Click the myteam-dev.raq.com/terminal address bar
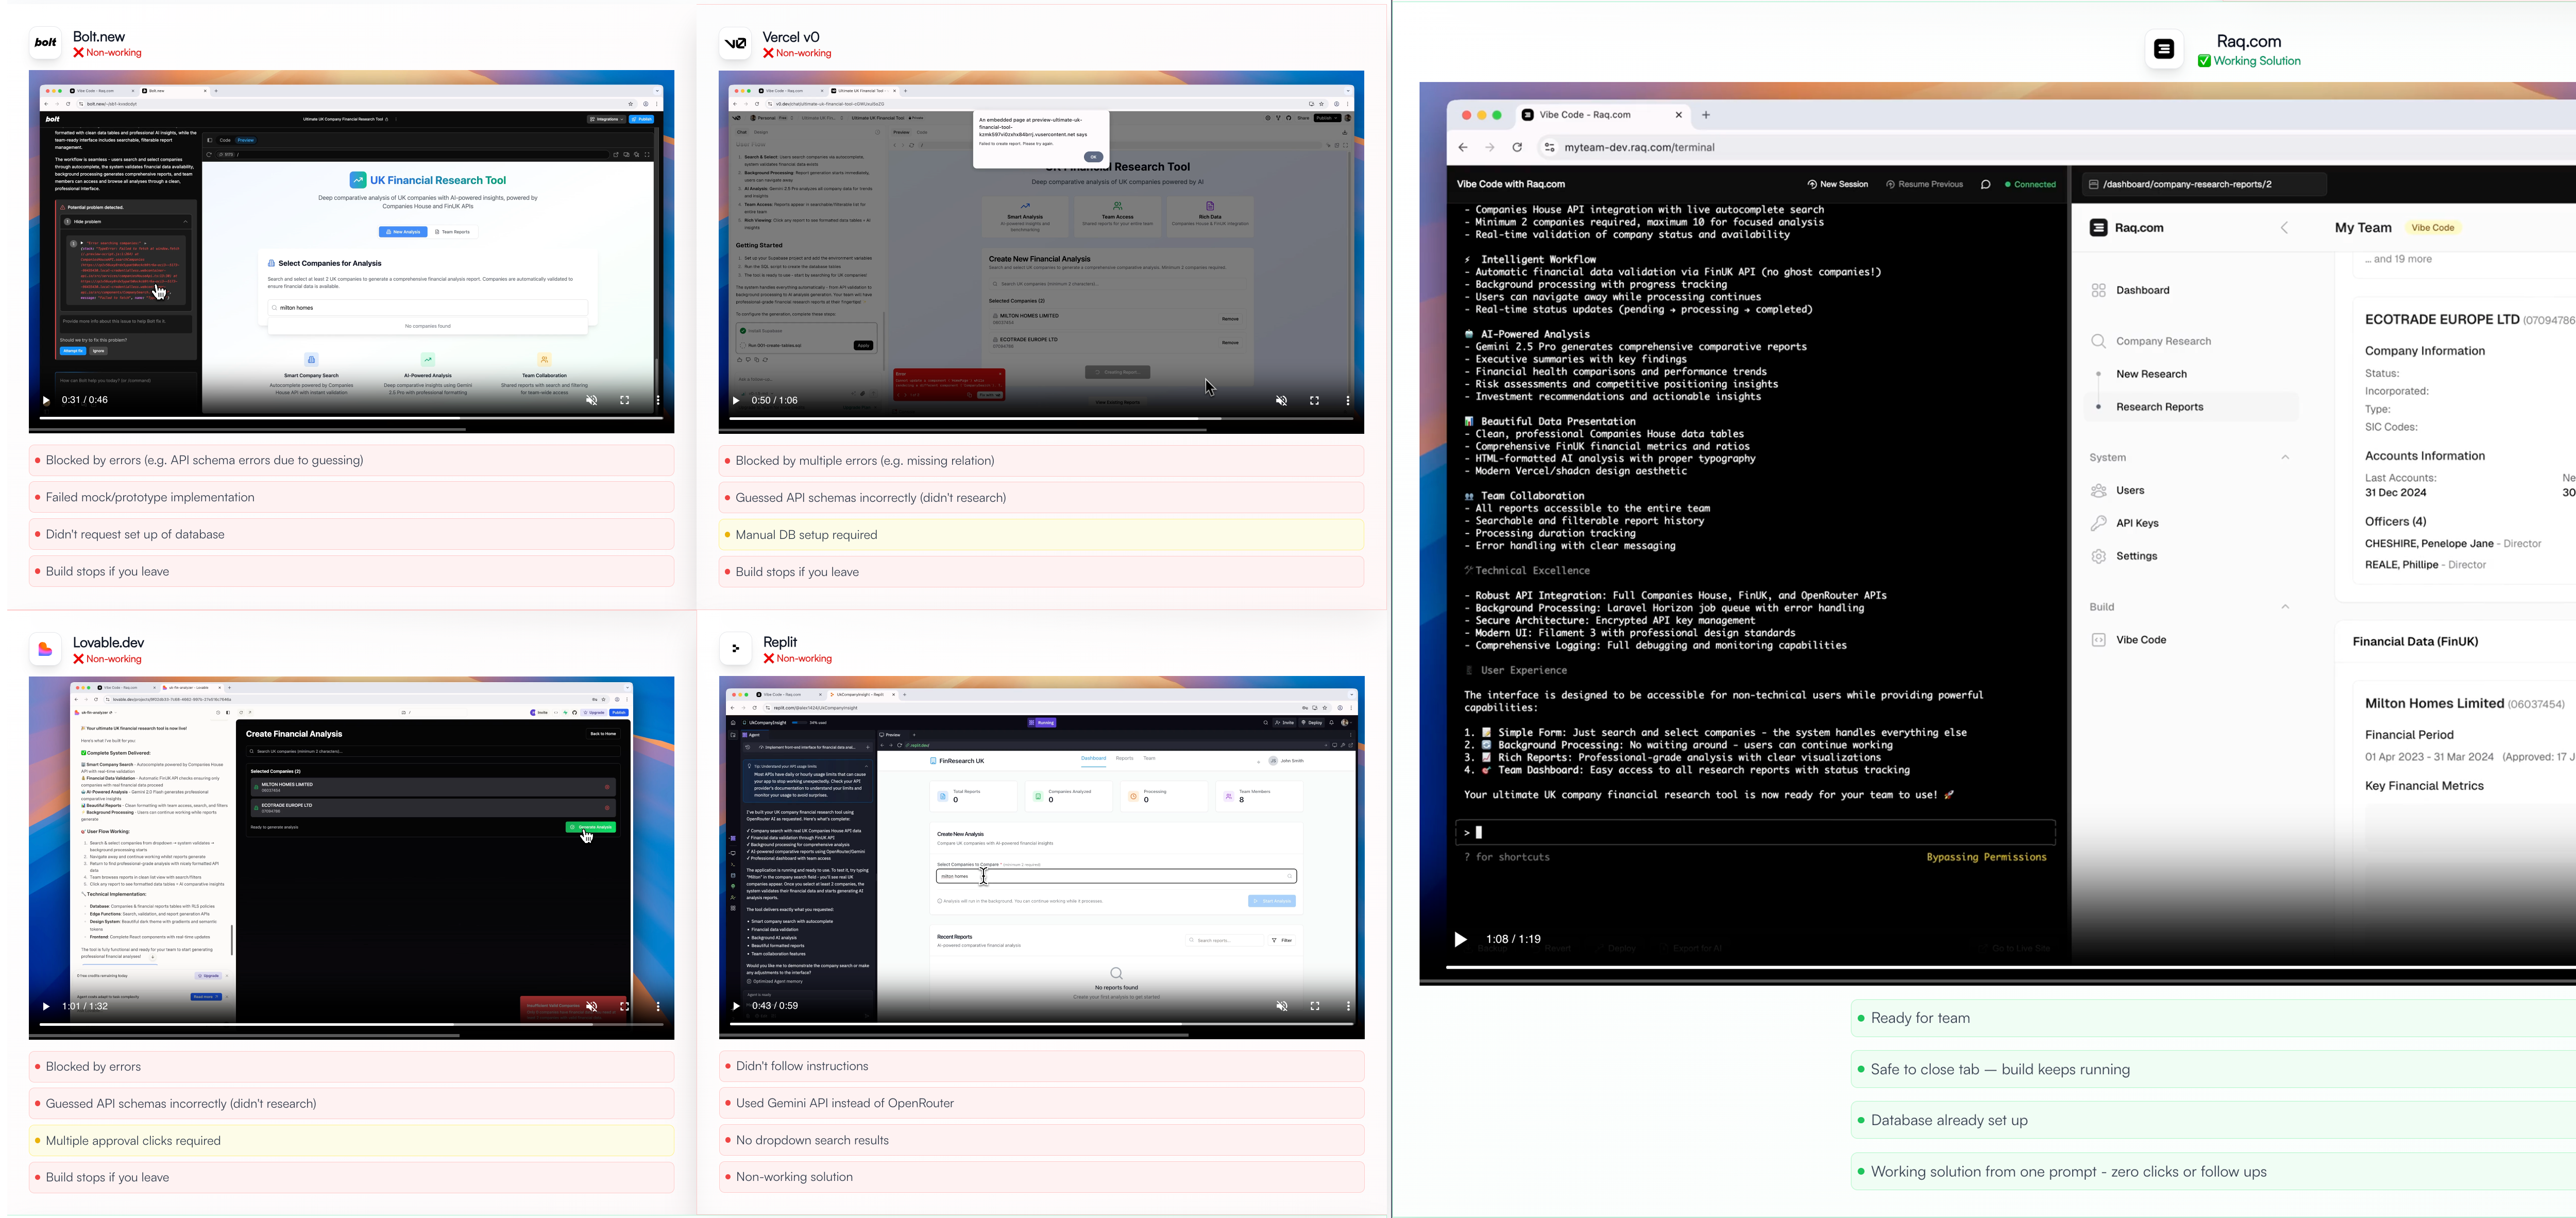This screenshot has width=2576, height=1218. pyautogui.click(x=1640, y=148)
